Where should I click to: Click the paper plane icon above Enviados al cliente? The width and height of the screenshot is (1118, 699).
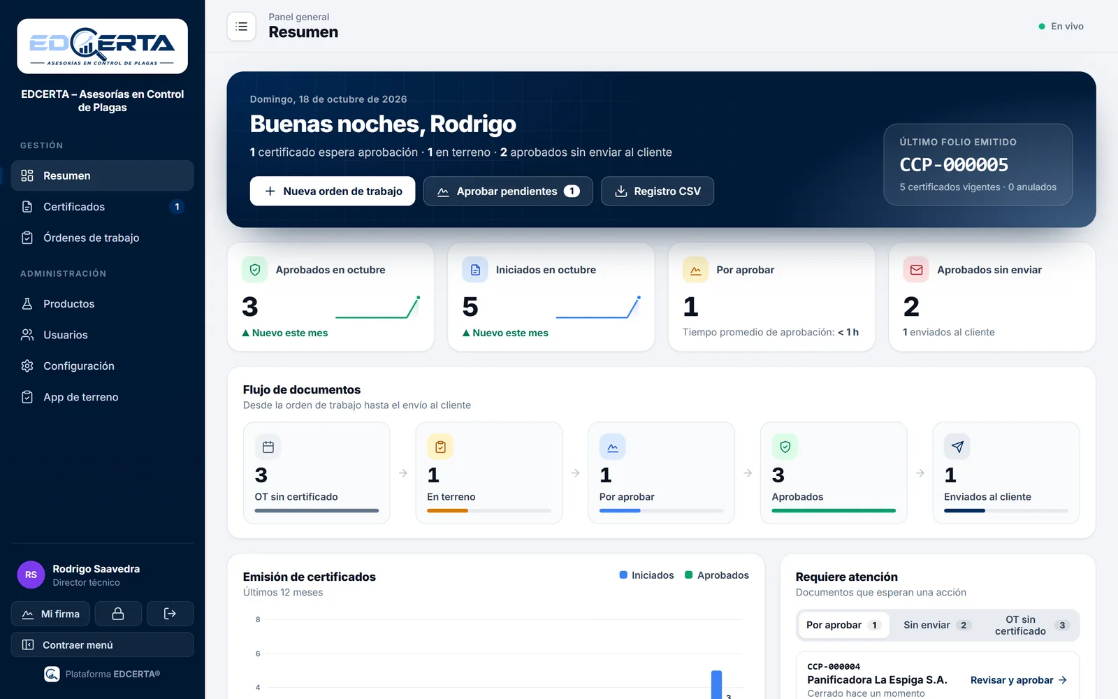(957, 447)
